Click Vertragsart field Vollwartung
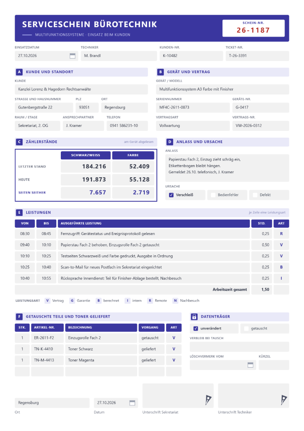The width and height of the screenshot is (304, 431). [x=193, y=126]
